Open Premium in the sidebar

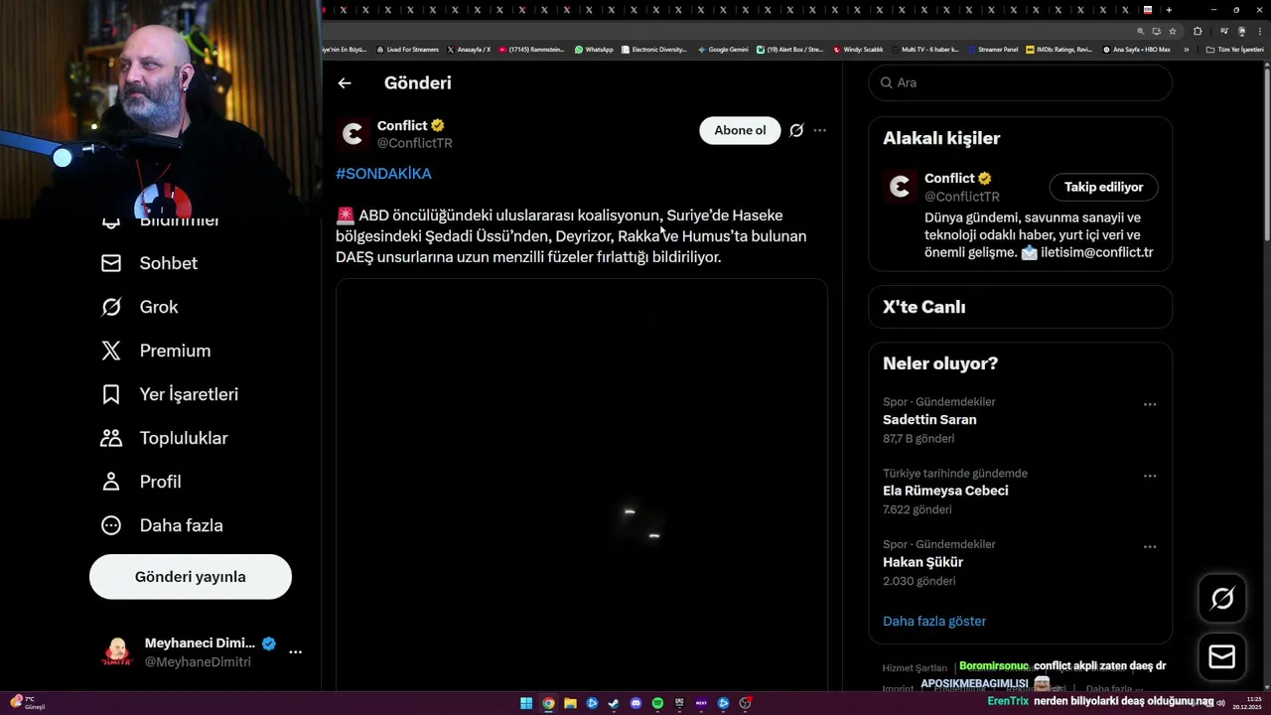[x=156, y=351]
